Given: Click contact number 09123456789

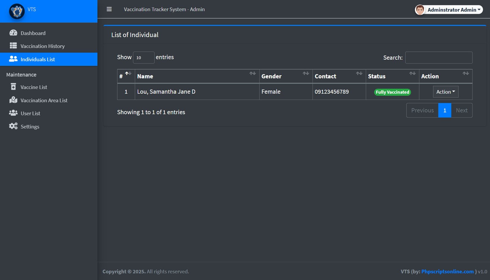Looking at the screenshot, I should click(332, 92).
